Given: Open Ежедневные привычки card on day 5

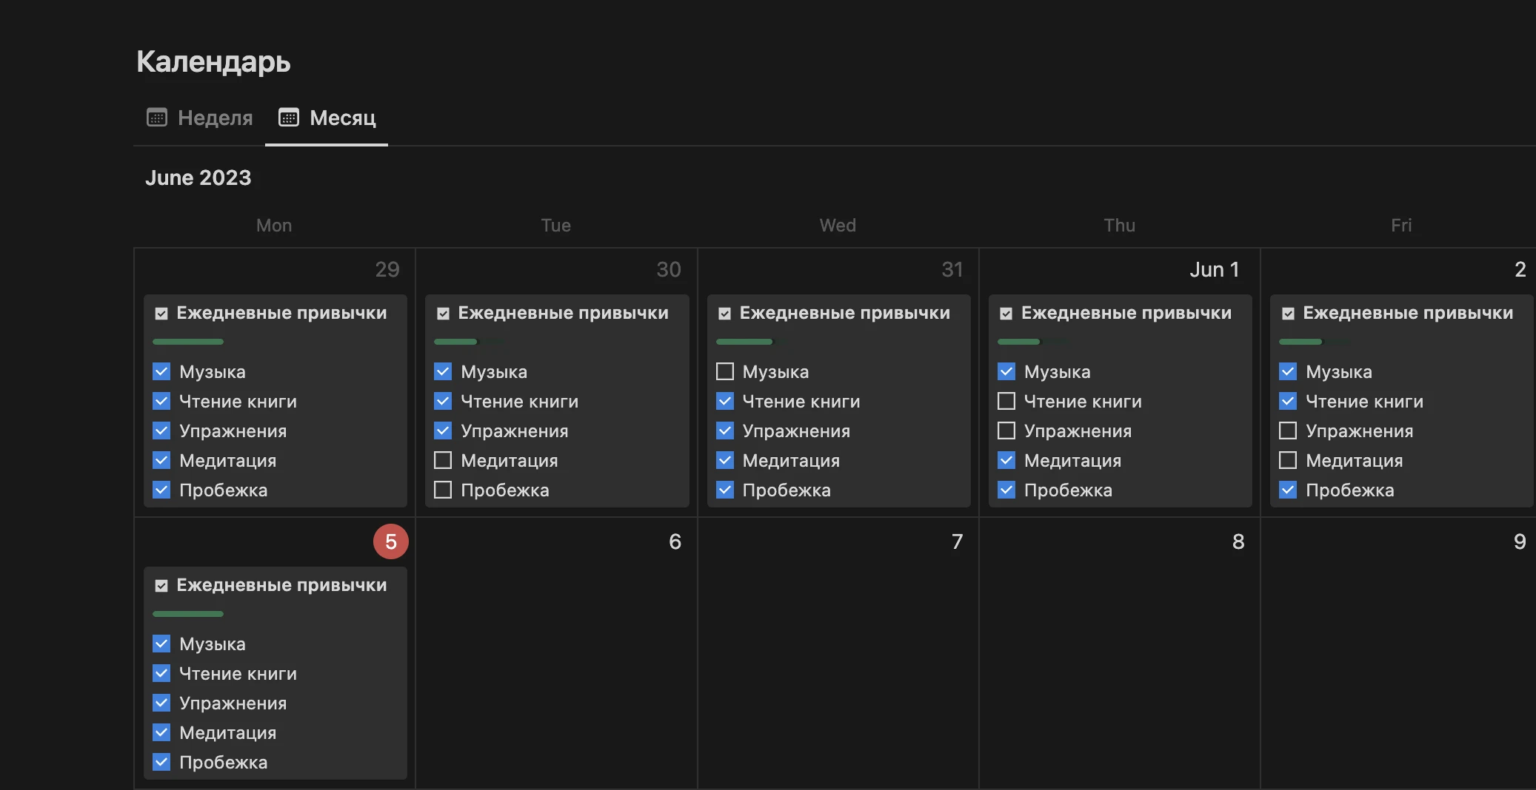Looking at the screenshot, I should coord(276,673).
